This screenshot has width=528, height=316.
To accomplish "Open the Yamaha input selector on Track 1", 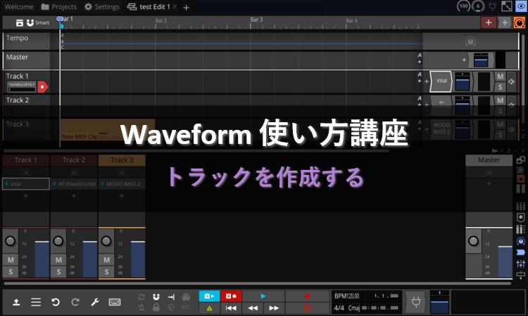I will pyautogui.click(x=21, y=86).
